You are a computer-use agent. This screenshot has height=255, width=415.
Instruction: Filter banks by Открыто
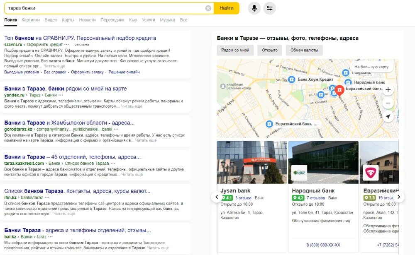point(270,50)
